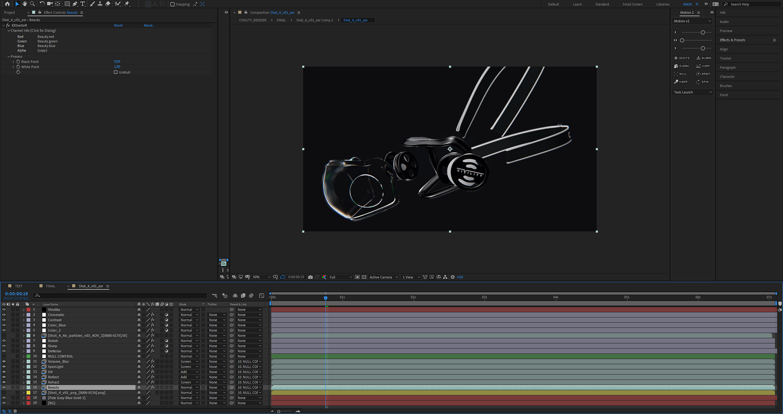Open the 1 View layout dropdown
The height and width of the screenshot is (414, 783).
coord(411,277)
